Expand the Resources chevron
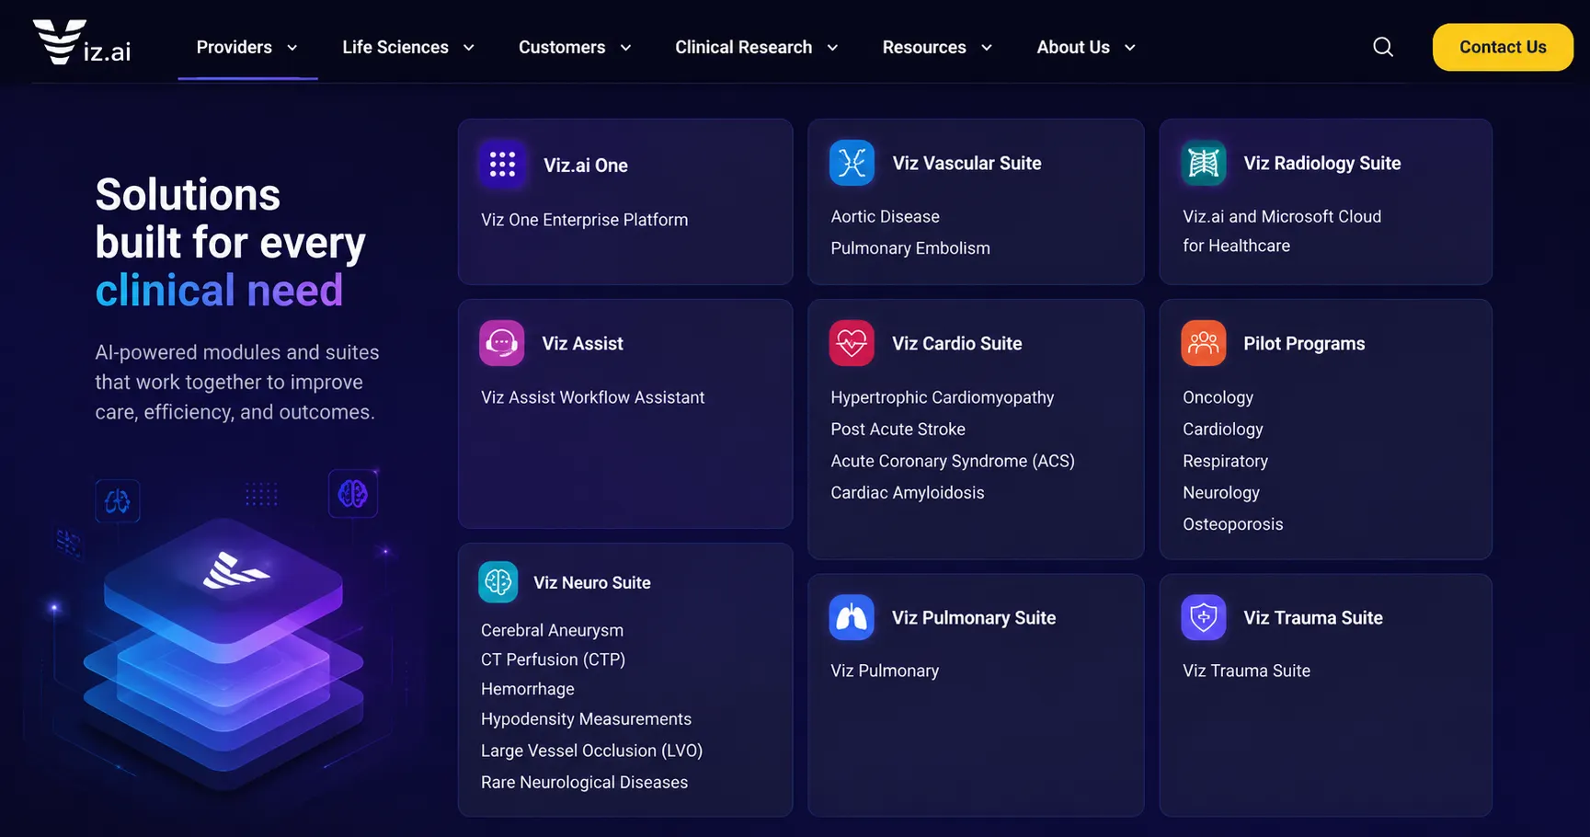 (987, 48)
